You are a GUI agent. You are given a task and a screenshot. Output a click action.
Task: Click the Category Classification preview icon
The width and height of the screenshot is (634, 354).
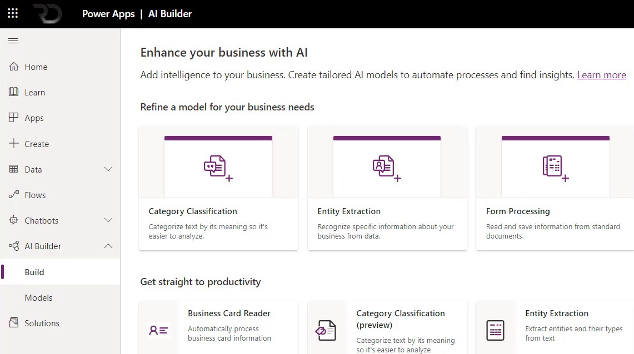tap(326, 331)
